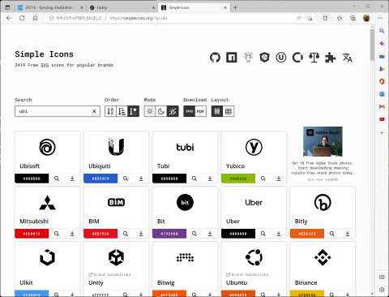The image size is (389, 297).
Task: Click the Binance logo
Action: (323, 257)
